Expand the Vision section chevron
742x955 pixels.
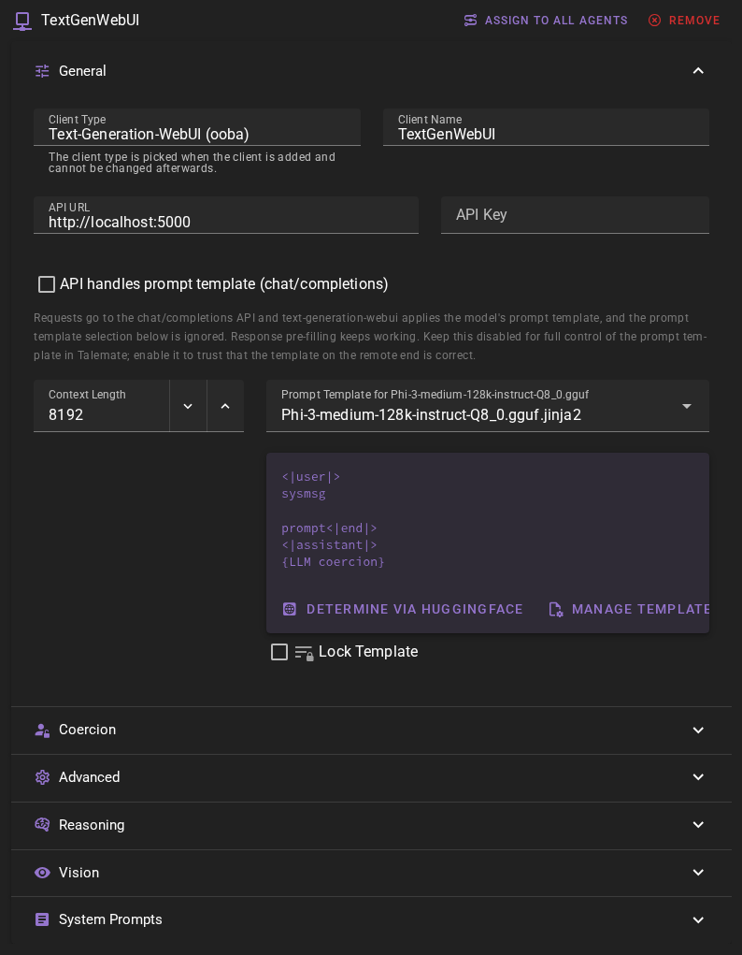click(x=698, y=872)
